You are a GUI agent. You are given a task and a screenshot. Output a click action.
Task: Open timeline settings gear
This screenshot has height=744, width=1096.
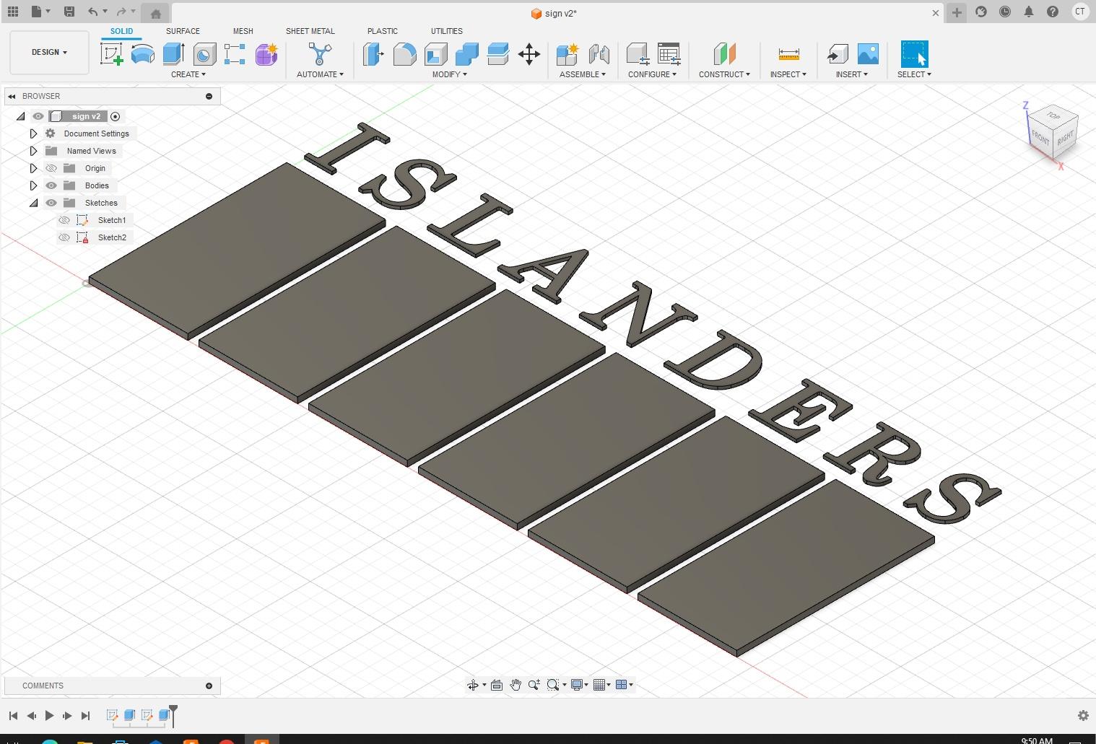[1083, 716]
